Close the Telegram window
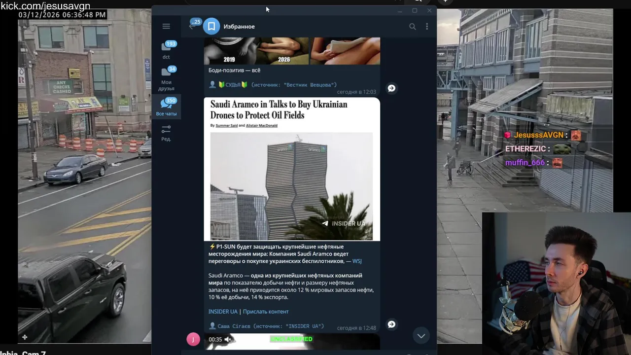This screenshot has width=631, height=355. click(429, 10)
